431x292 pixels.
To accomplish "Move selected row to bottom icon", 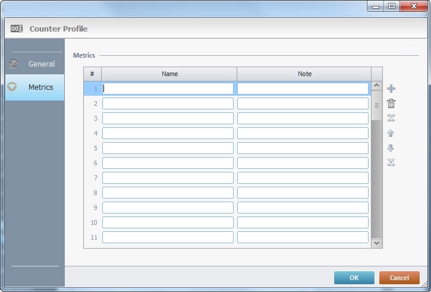I will pos(391,162).
